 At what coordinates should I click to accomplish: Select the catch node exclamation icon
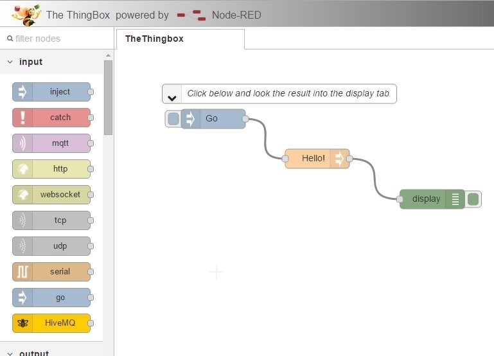[22, 118]
